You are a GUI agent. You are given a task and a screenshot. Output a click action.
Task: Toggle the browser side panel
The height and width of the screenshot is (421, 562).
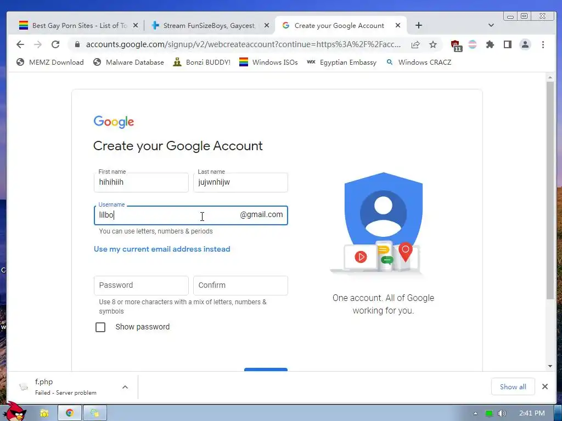pyautogui.click(x=508, y=44)
